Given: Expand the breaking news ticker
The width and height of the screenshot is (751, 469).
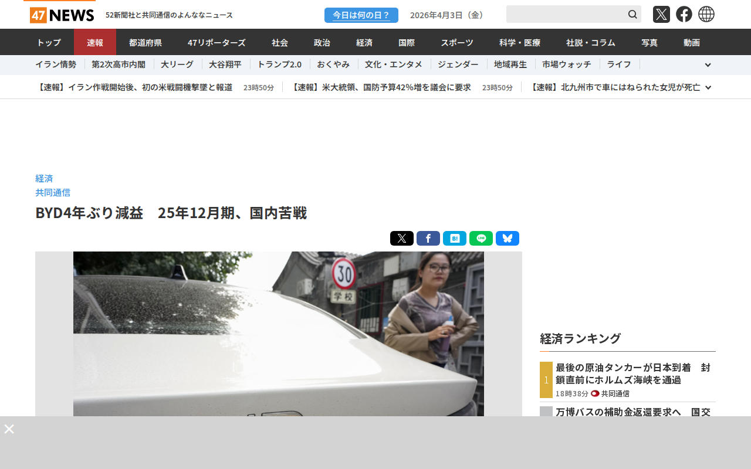Looking at the screenshot, I should [x=708, y=87].
